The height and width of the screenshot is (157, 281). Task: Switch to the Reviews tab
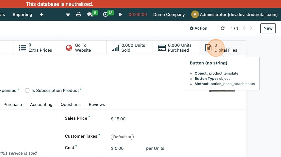click(x=97, y=105)
